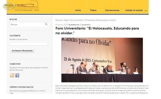Click the date 23 agosto, 2013
The width and height of the screenshot is (161, 99).
[x=61, y=25]
